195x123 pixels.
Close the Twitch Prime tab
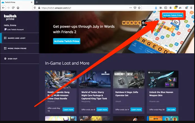tap(32, 2)
